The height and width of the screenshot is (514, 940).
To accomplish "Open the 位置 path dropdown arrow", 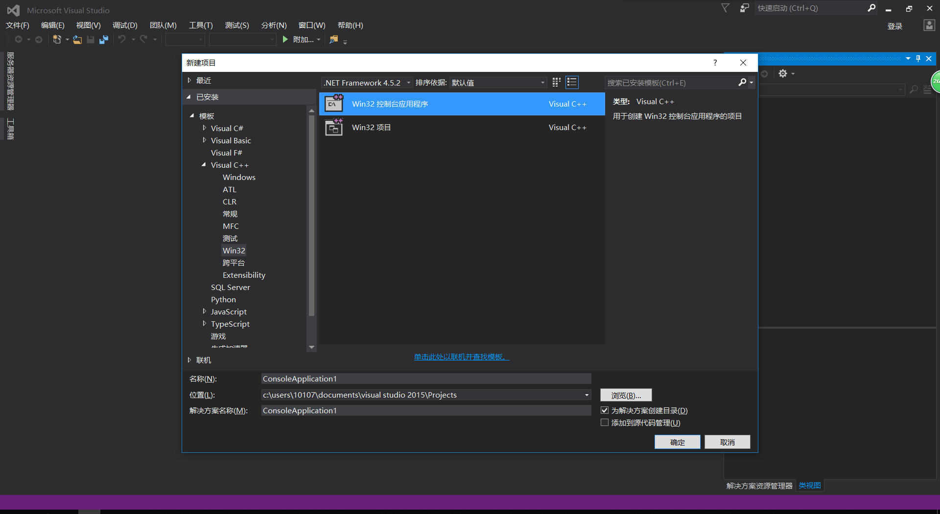I will pos(587,395).
